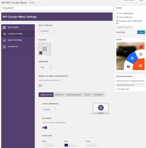Open the Toggle Animation Magnet dropdown
Screen dimensions: 146x148
pos(49,109)
